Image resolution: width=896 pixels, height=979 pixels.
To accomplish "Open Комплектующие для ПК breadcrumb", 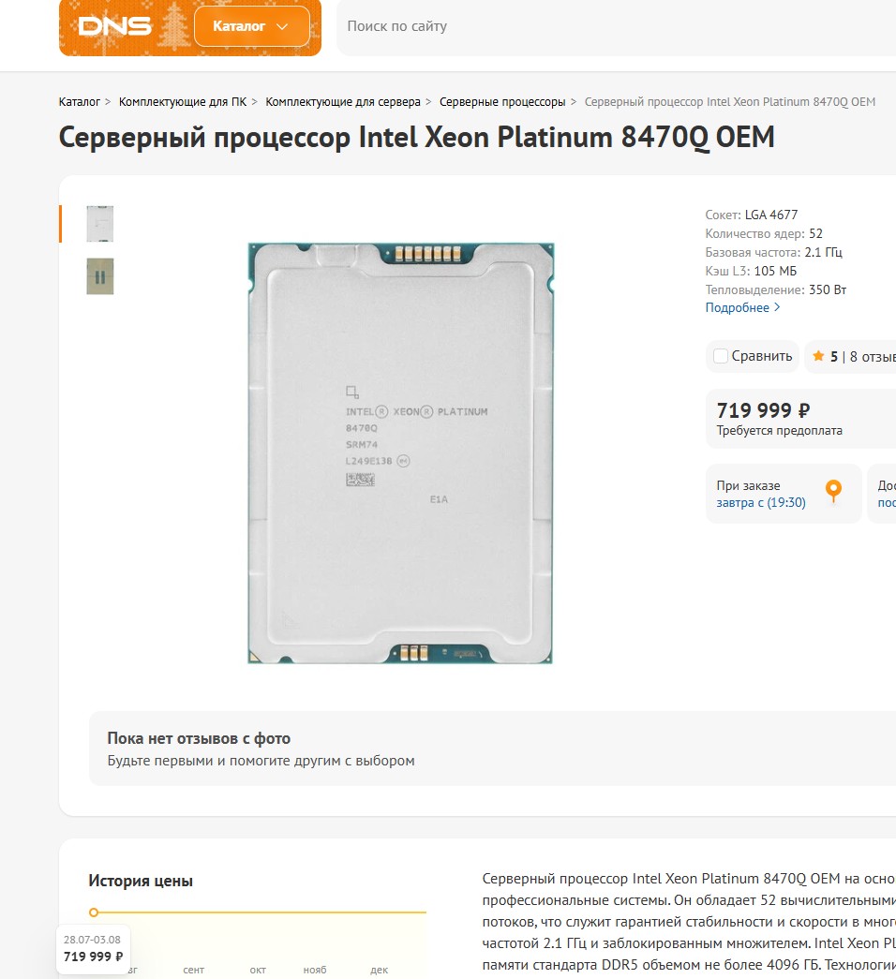I will point(183,102).
